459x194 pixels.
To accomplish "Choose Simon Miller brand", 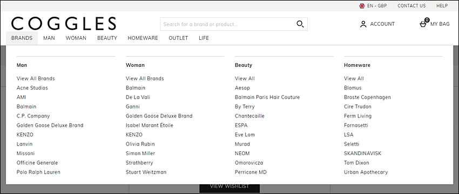I will pyautogui.click(x=140, y=154).
